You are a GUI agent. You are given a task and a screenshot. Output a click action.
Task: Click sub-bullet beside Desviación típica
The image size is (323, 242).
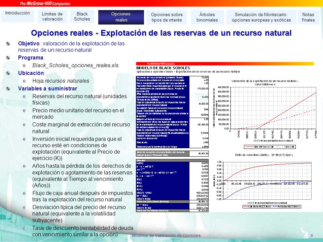click(x=24, y=207)
